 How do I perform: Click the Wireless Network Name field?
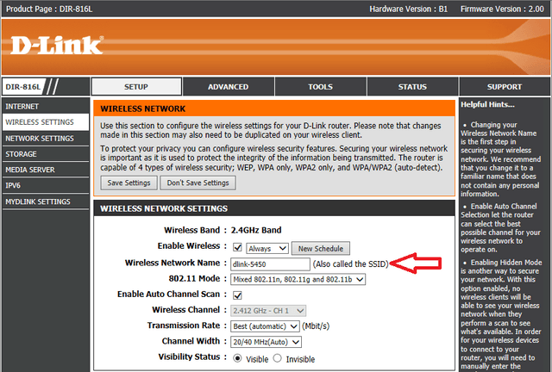(270, 264)
